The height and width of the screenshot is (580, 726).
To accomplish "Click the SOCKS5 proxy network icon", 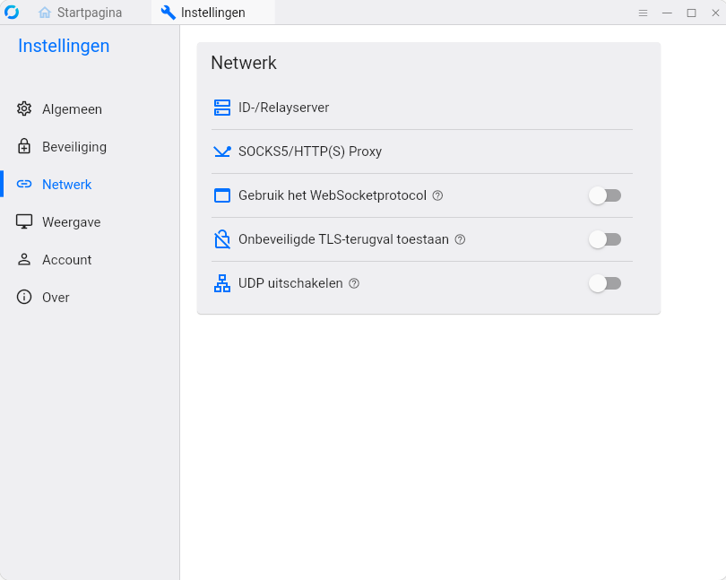I will (x=221, y=151).
